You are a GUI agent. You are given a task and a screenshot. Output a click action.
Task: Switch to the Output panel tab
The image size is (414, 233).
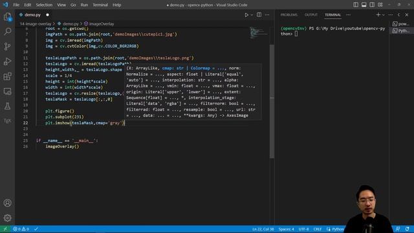(x=311, y=15)
